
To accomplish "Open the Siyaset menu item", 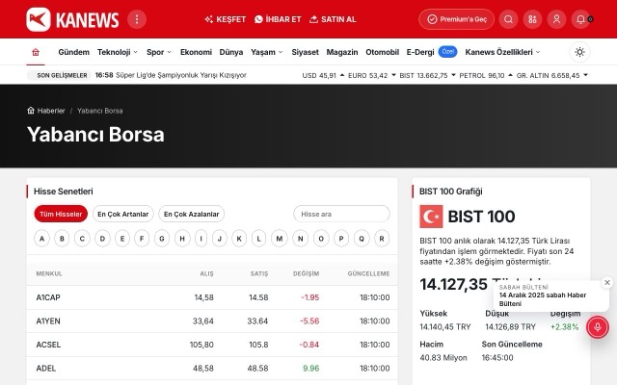I will click(x=305, y=52).
